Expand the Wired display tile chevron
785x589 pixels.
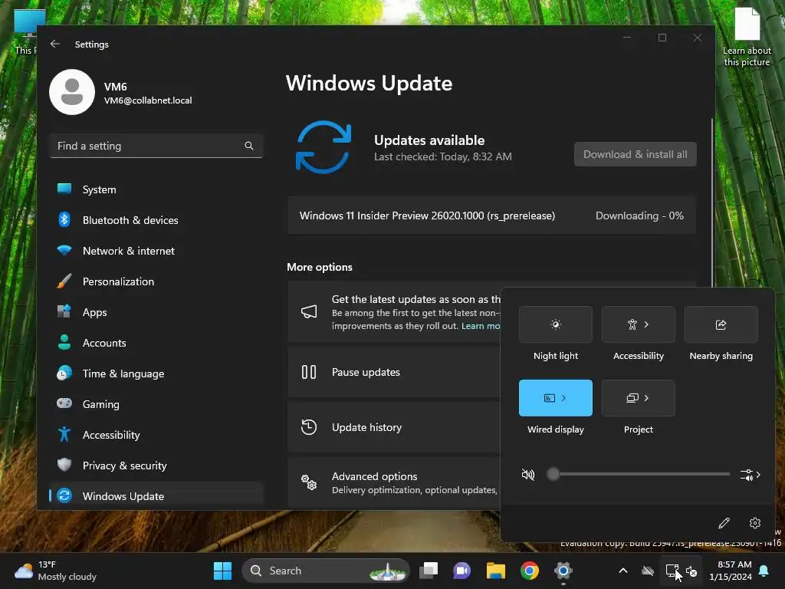click(x=563, y=398)
